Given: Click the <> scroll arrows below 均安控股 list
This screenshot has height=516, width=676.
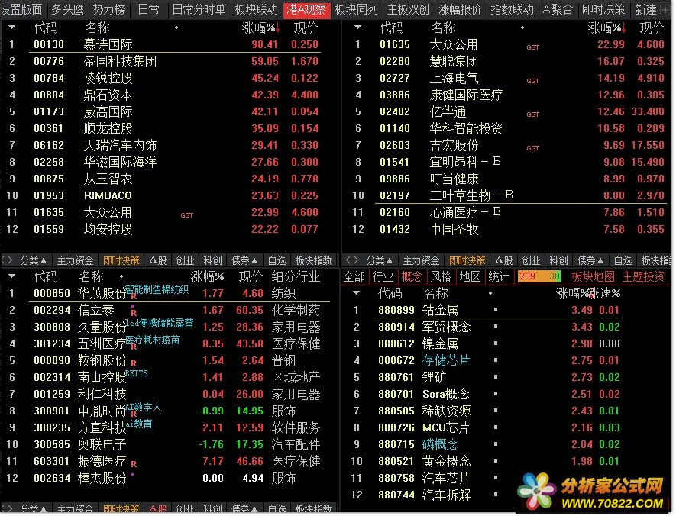Looking at the screenshot, I should pyautogui.click(x=8, y=260).
